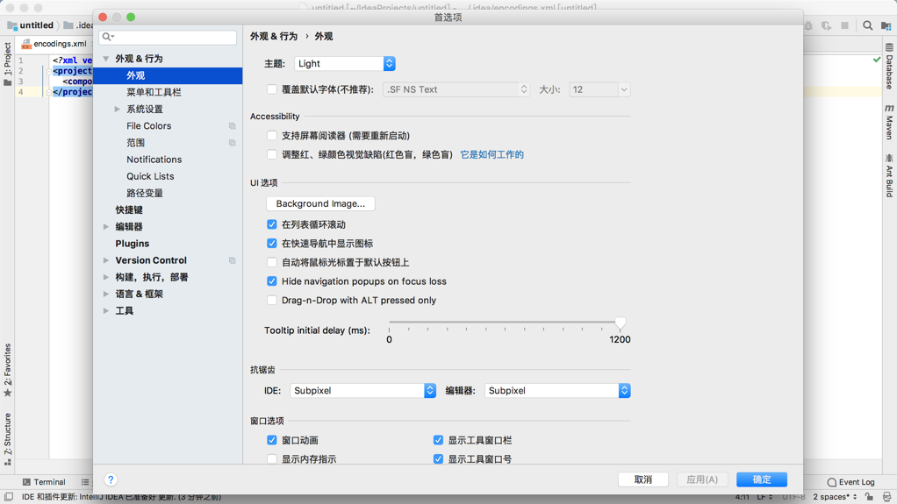
Task: Click the lock icon in status bar
Action: 870,497
